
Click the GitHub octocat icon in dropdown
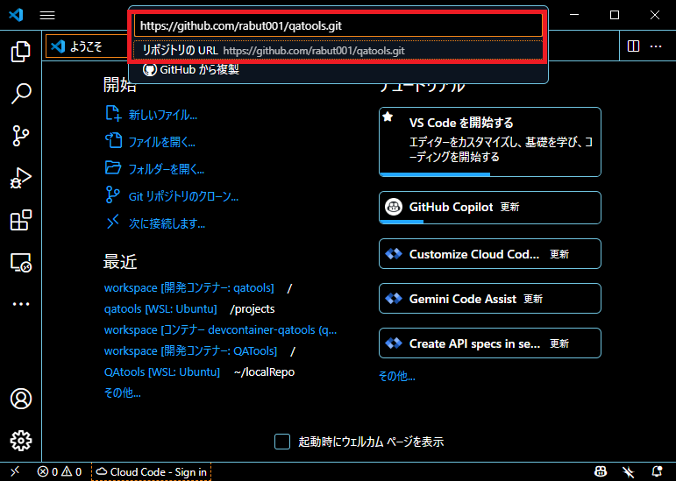[x=150, y=70]
